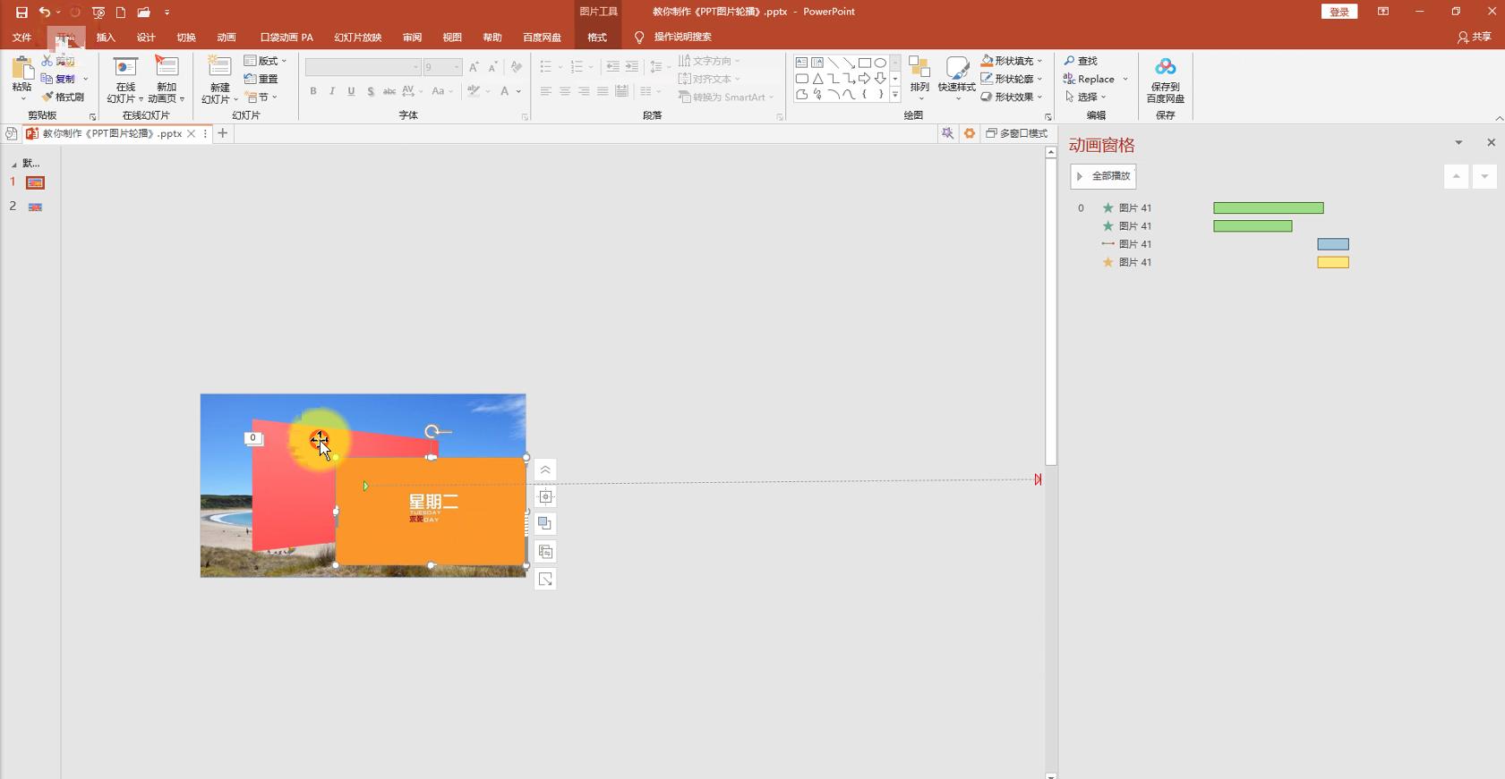The width and height of the screenshot is (1505, 779).
Task: Select the yellow timing bar for 图片 41
Action: tap(1332, 262)
